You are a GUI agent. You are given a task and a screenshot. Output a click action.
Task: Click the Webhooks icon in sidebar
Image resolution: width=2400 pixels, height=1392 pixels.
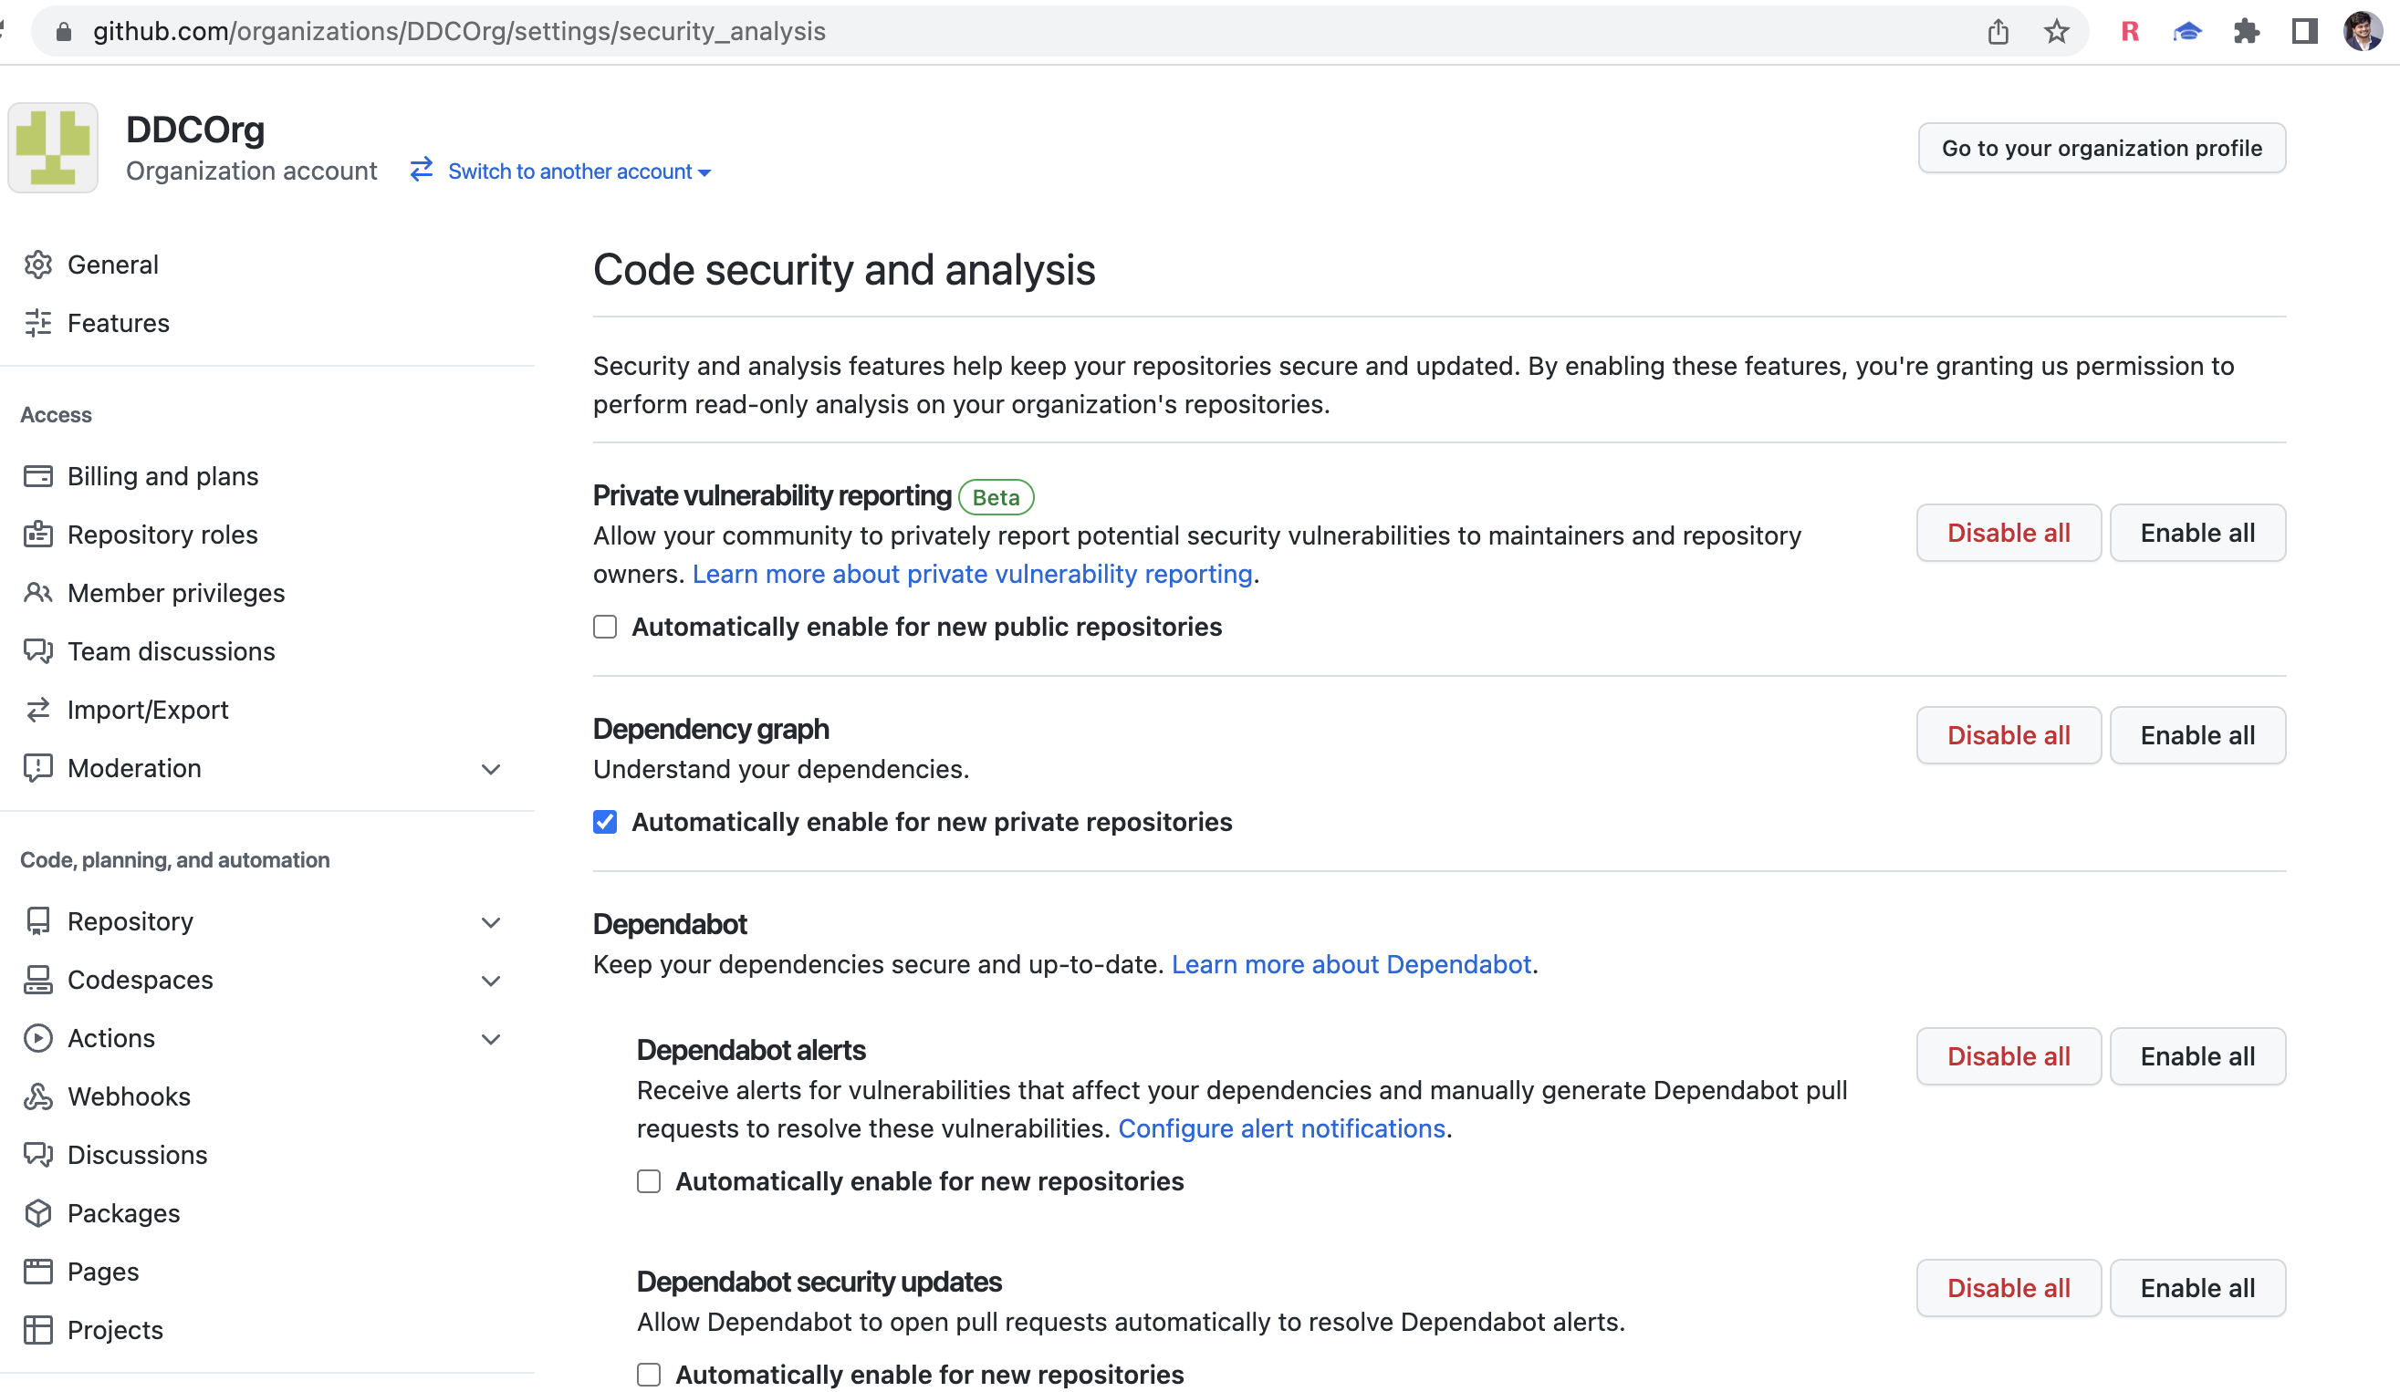point(38,1096)
